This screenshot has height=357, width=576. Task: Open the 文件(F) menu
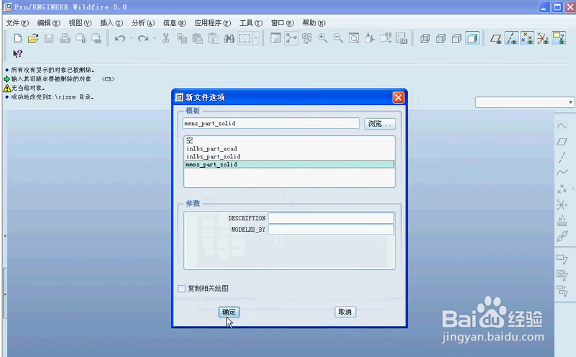(17, 23)
